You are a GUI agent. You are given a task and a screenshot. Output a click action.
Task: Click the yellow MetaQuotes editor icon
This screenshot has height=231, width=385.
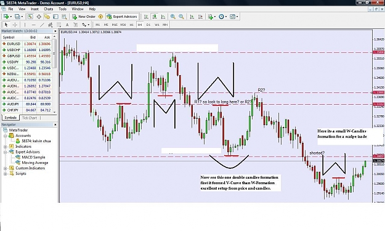100,17
